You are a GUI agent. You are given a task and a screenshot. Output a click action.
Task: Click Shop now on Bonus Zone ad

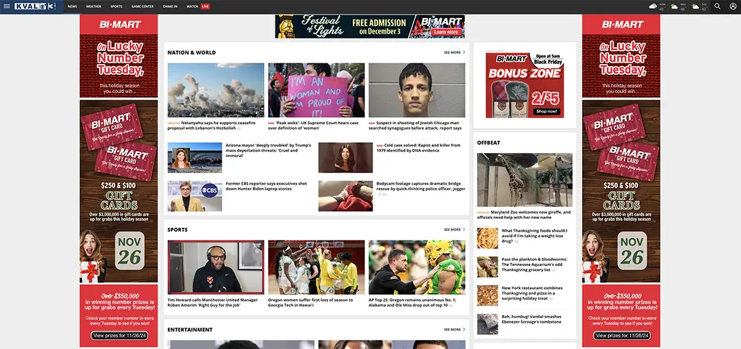coord(547,112)
